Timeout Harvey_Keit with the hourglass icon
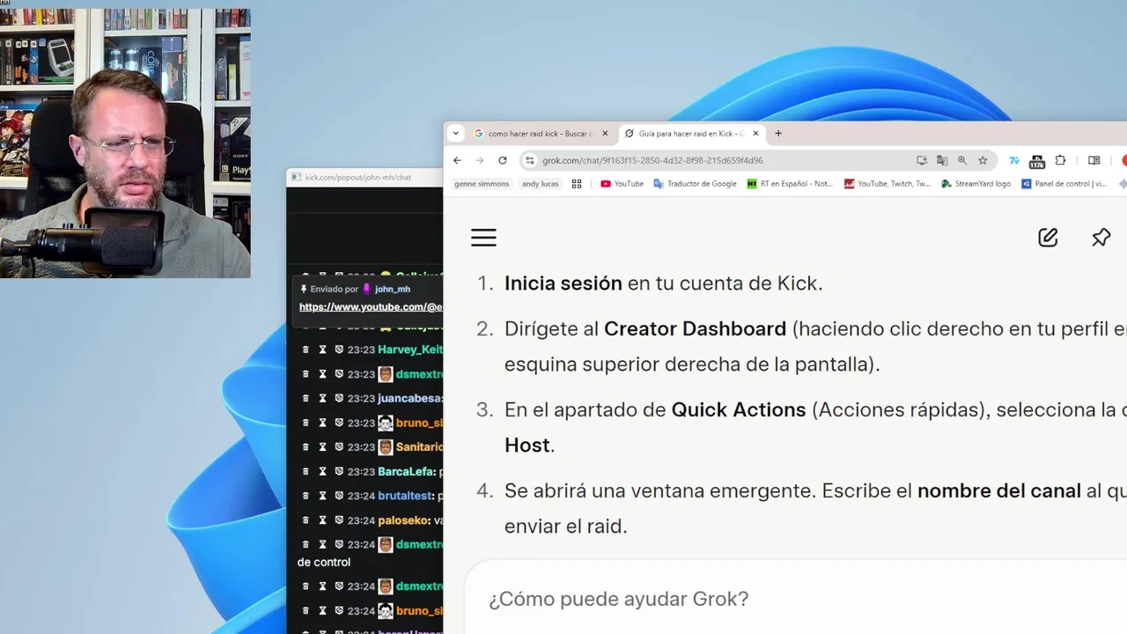Image resolution: width=1127 pixels, height=634 pixels. (x=322, y=350)
